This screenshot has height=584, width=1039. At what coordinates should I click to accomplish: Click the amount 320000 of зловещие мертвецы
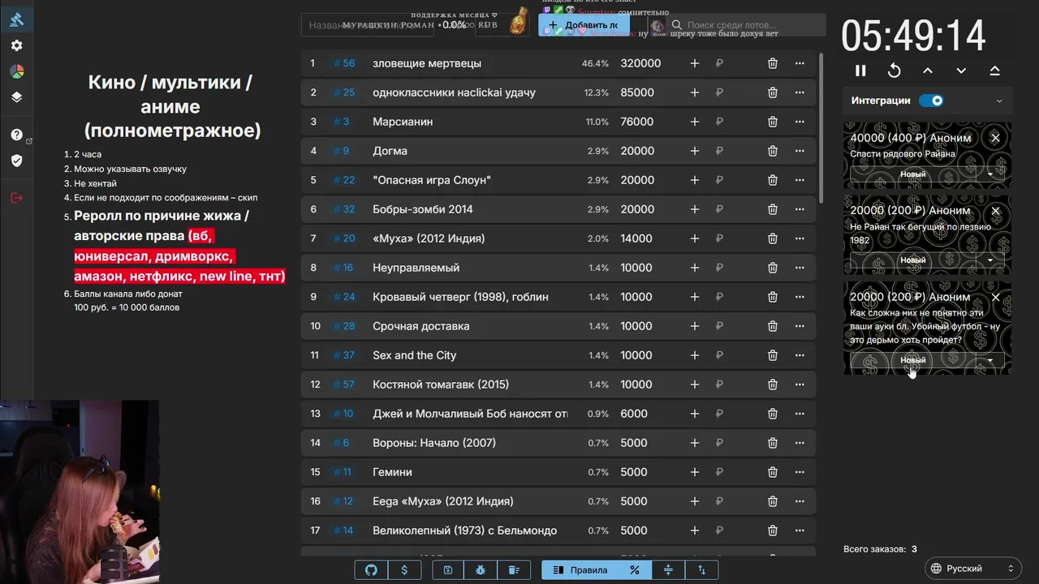coord(640,63)
